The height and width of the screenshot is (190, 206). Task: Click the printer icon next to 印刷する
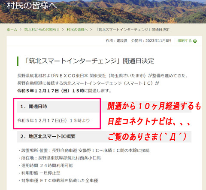coord(195,41)
